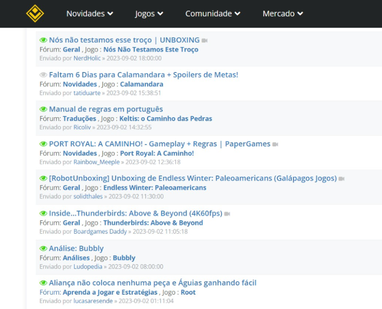Open the Bubbly game page
The width and height of the screenshot is (382, 309).
pyautogui.click(x=124, y=258)
